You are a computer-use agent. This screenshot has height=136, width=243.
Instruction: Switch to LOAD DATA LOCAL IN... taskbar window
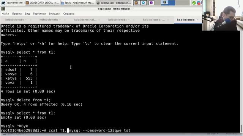click(42, 3)
